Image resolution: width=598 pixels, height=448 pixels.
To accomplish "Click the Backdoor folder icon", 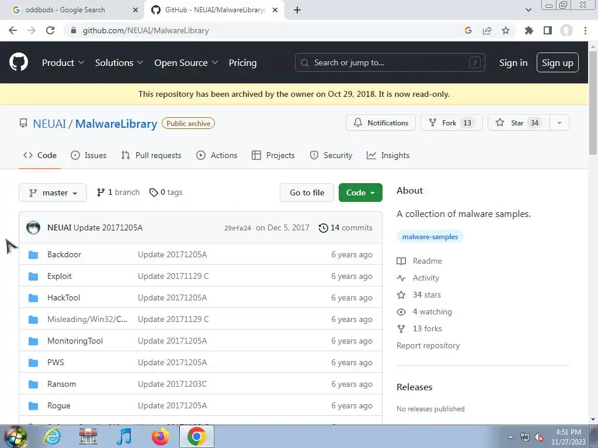I will pyautogui.click(x=33, y=254).
